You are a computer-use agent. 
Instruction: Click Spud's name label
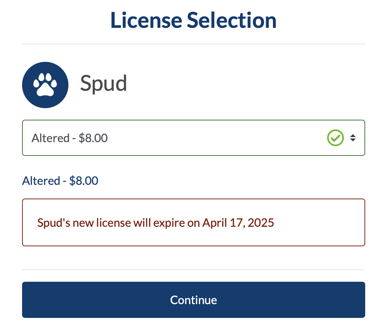point(104,84)
